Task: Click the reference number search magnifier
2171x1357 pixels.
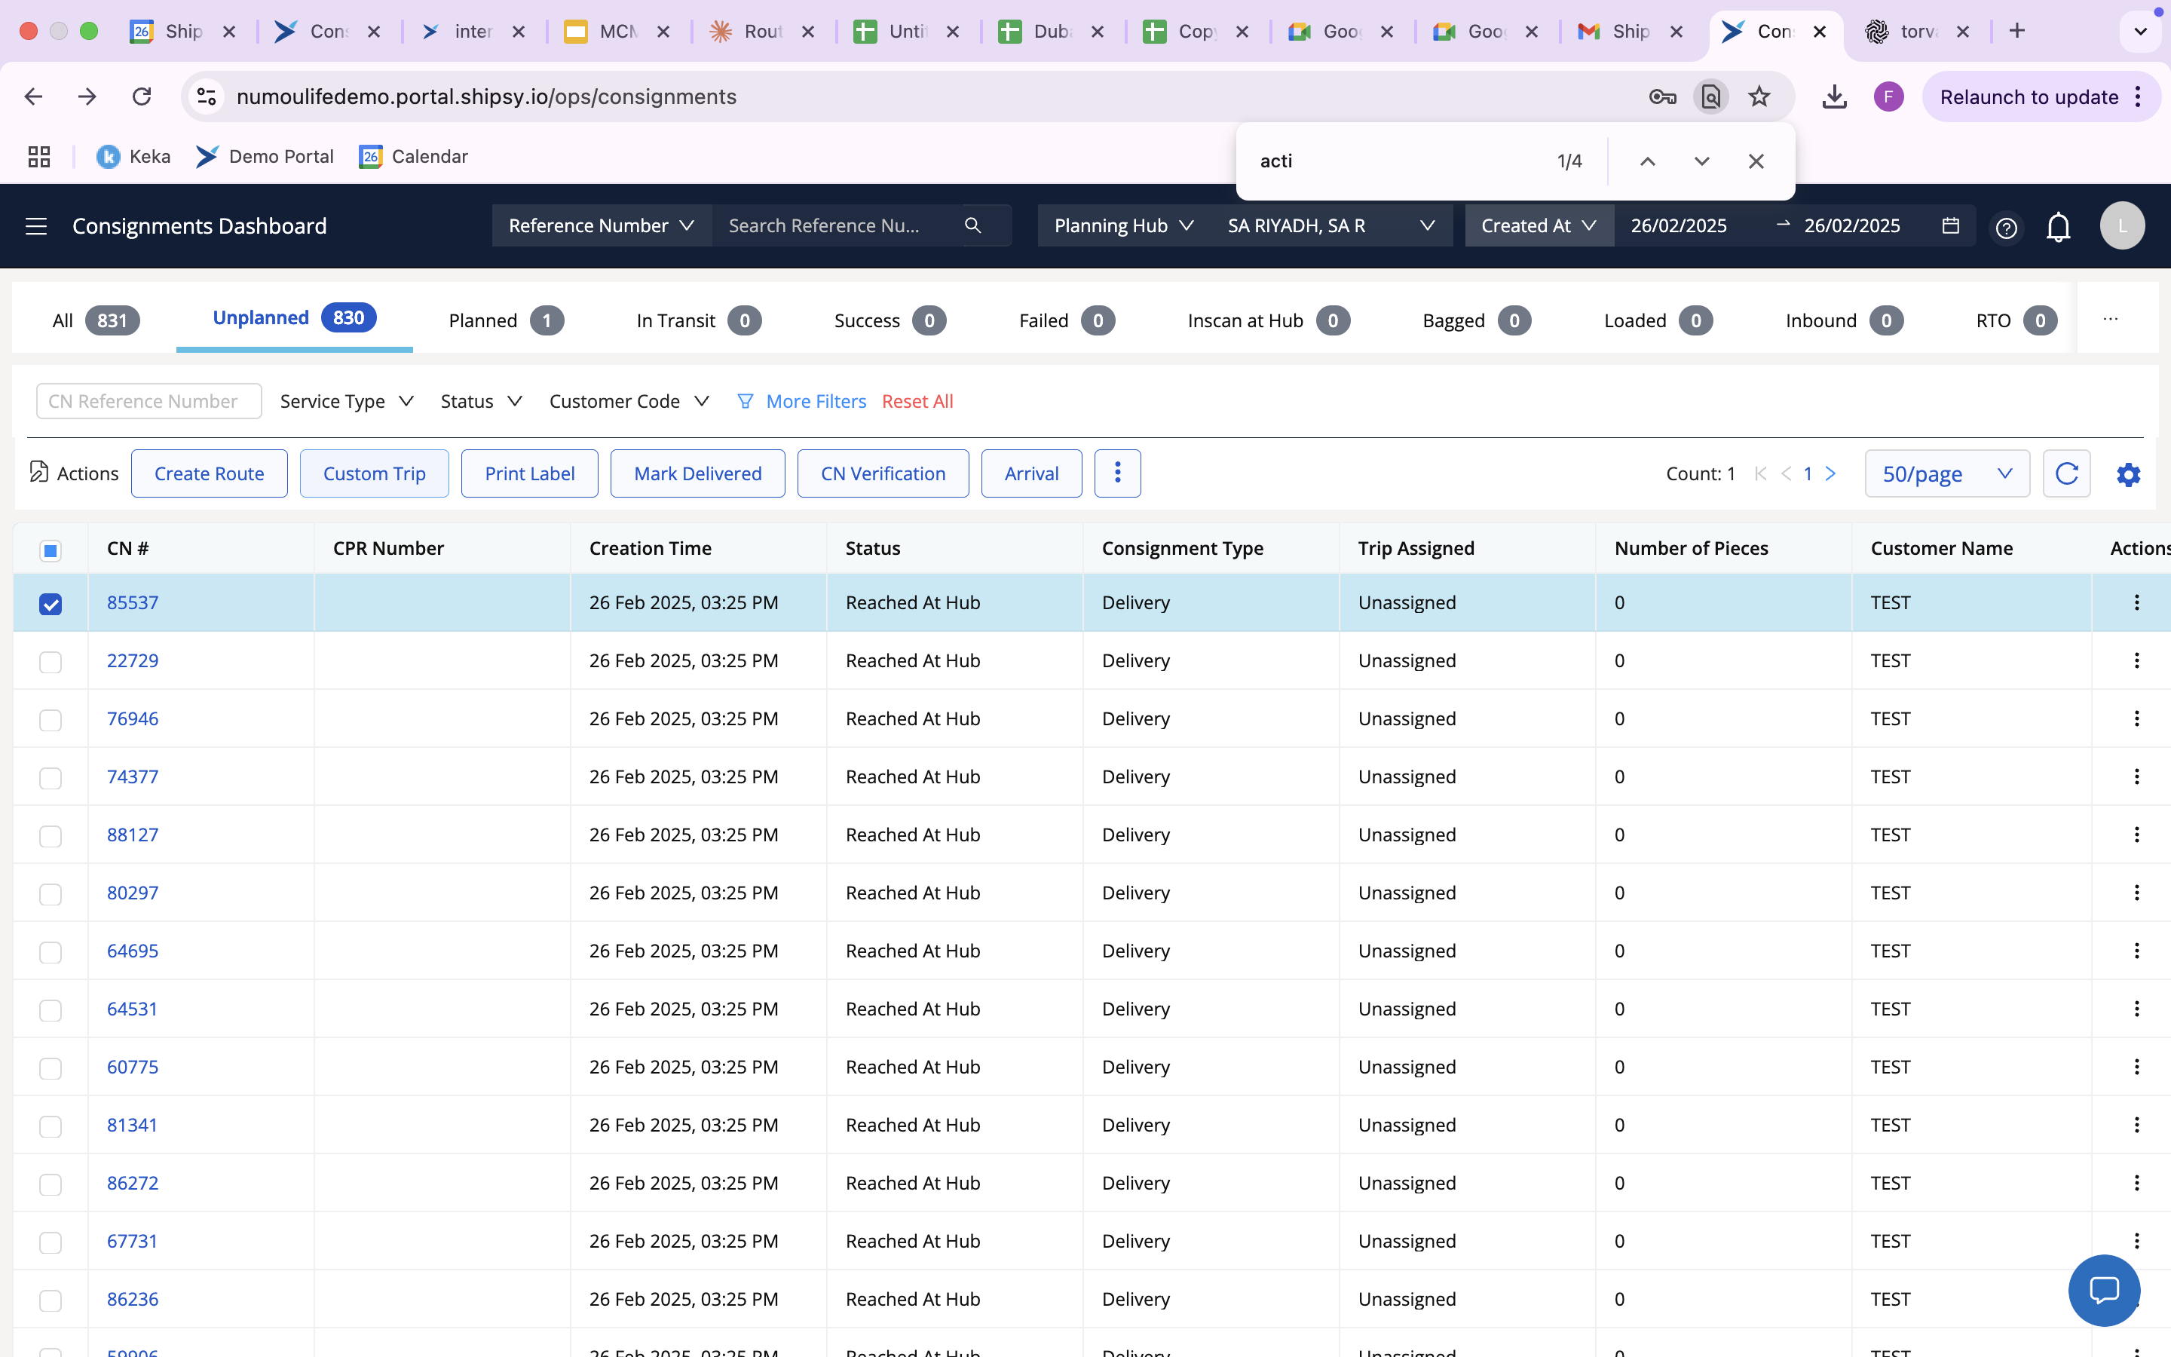Action: pos(972,226)
